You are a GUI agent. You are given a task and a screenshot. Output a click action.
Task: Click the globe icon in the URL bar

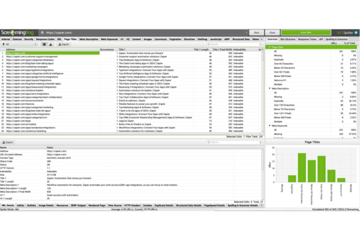pyautogui.click(x=42, y=32)
